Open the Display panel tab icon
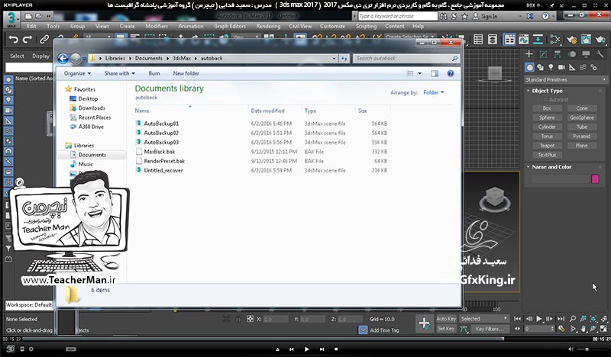This screenshot has width=611, height=357. point(586,54)
